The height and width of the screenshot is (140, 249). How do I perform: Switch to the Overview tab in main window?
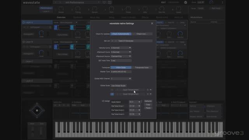point(61,17)
